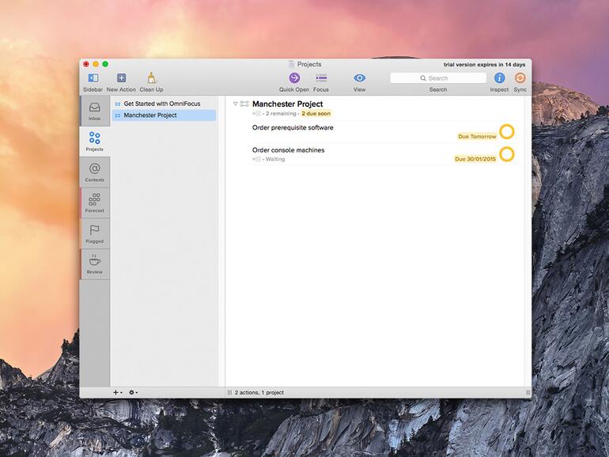Select Get Started with OmniFocus project

pos(164,104)
